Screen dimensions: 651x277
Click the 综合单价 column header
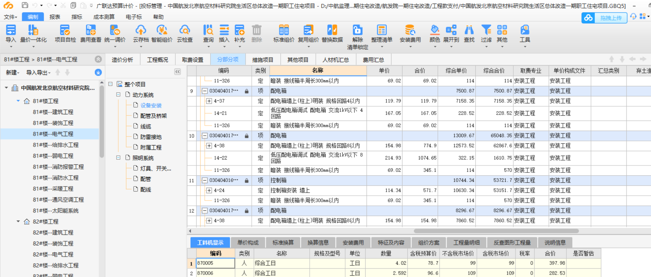point(456,70)
